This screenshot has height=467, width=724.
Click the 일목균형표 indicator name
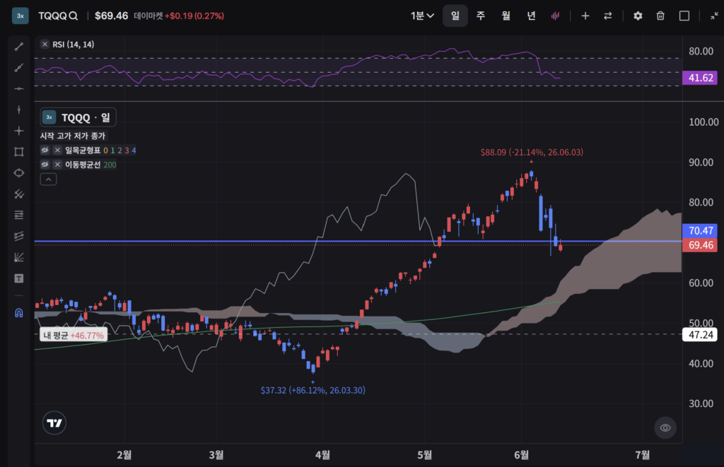pos(83,150)
